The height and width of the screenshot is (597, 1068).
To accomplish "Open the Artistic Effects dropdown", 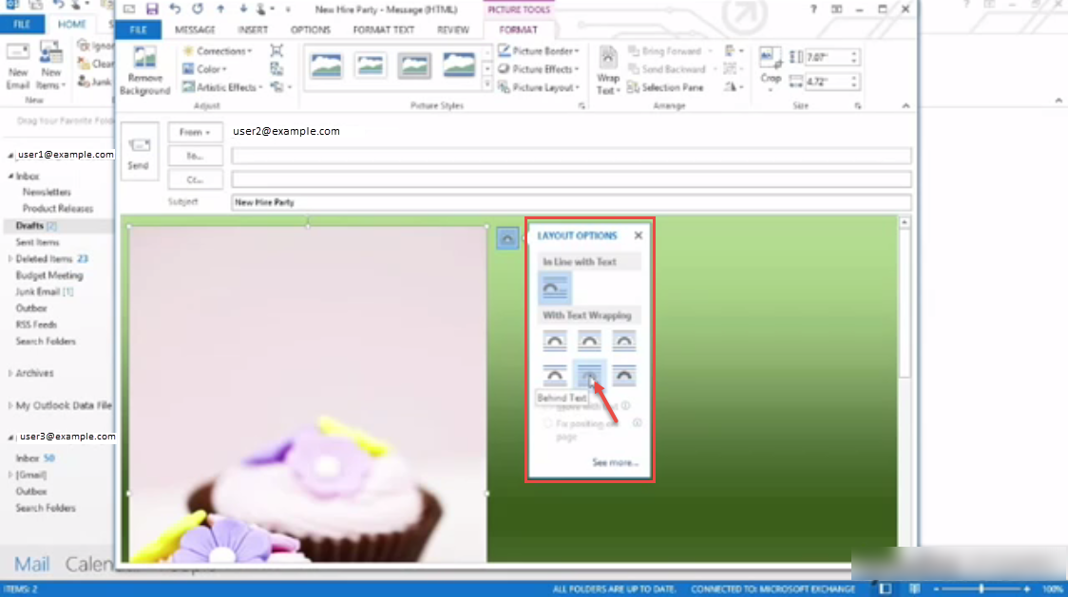I will (x=222, y=87).
